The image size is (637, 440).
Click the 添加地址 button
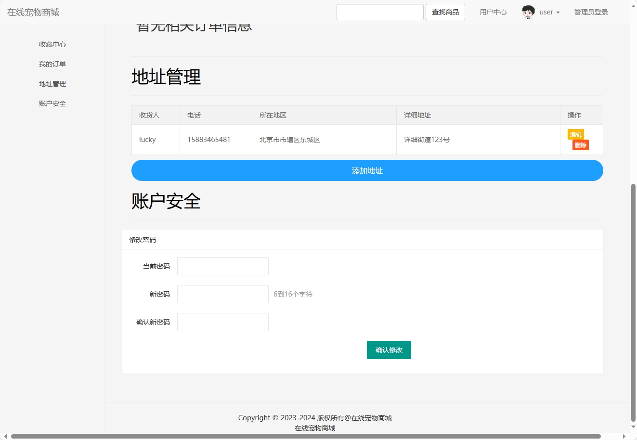[x=367, y=170]
